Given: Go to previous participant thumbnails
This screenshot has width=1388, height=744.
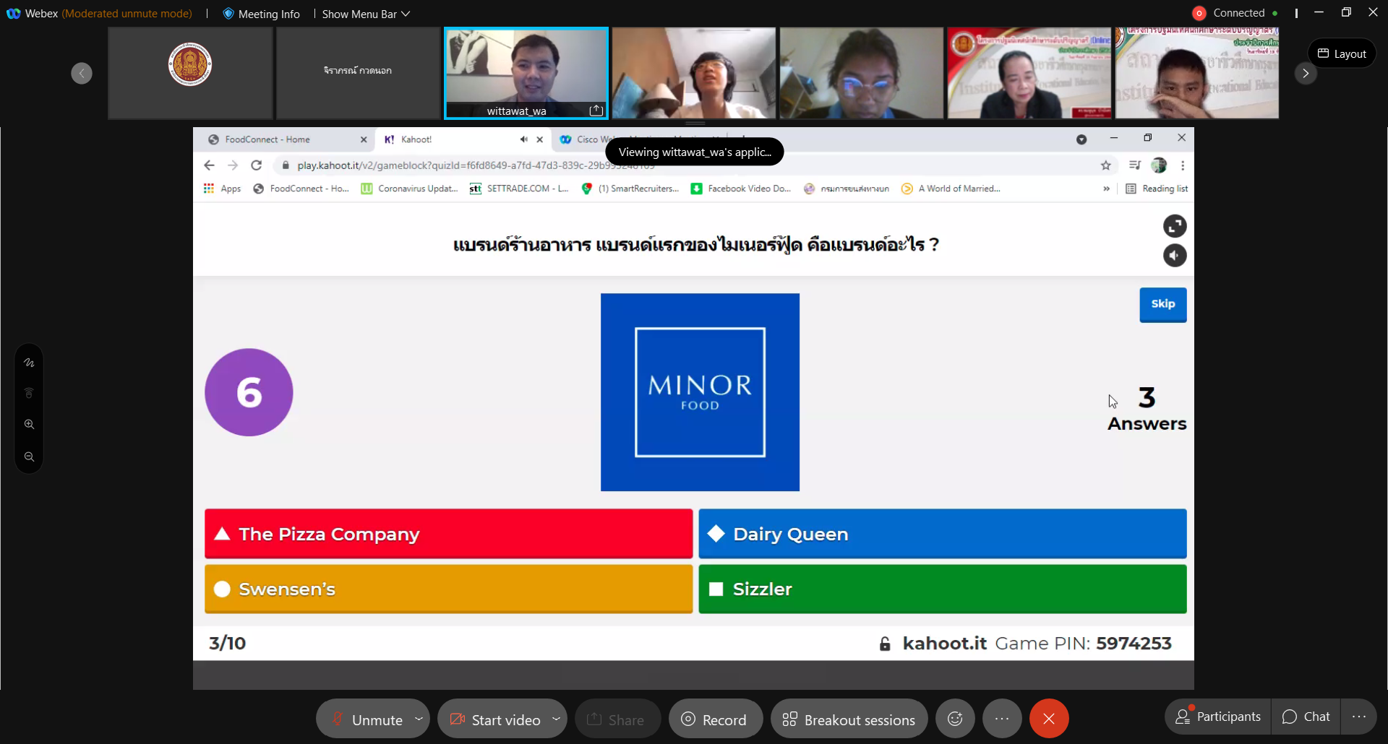Looking at the screenshot, I should click(x=82, y=73).
